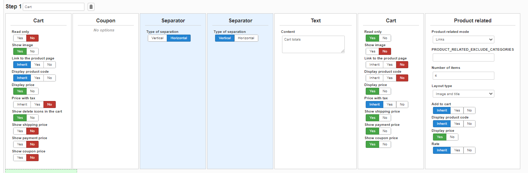Expand the Layout type dropdown
The image size is (528, 173).
(x=463, y=94)
